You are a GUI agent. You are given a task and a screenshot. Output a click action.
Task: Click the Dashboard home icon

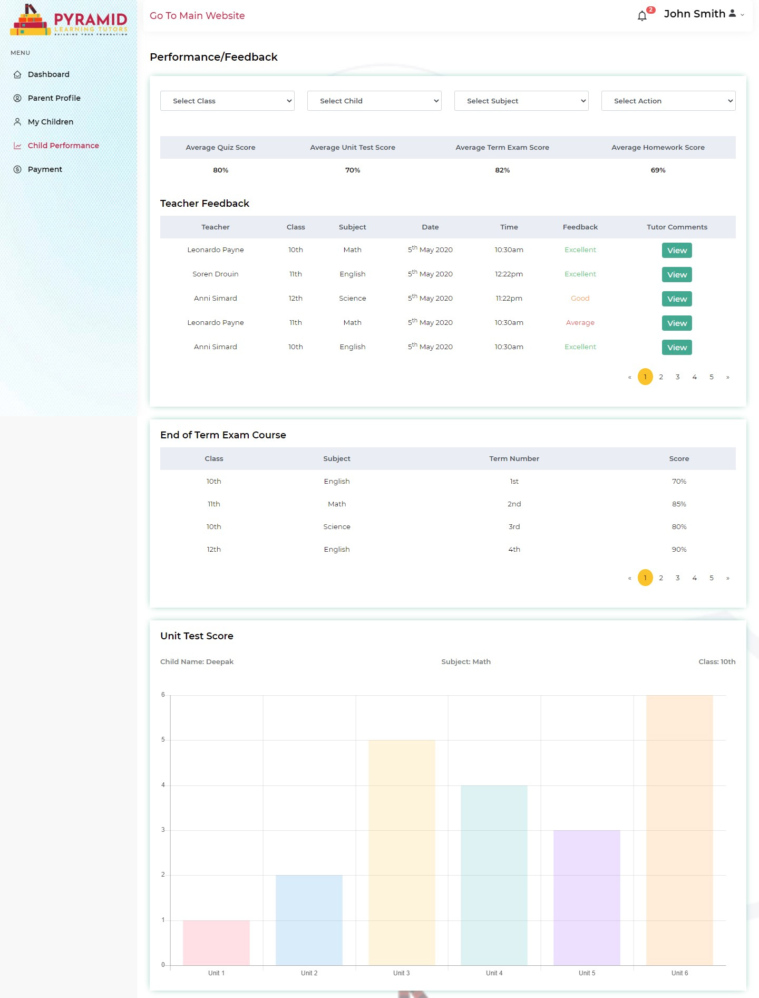(17, 74)
